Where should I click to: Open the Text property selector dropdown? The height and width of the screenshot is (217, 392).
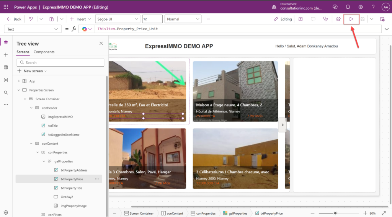[x=33, y=29]
